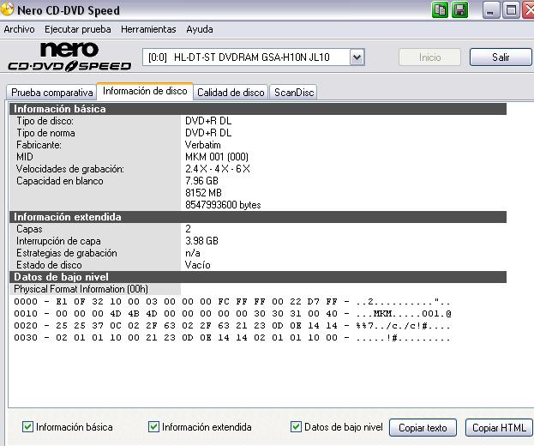Click the Nero CD-DVD Speed logo
Image resolution: width=534 pixels, height=446 pixels.
click(x=69, y=57)
